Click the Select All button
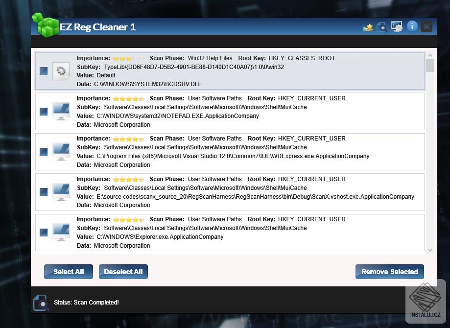The image size is (450, 328). click(x=68, y=272)
